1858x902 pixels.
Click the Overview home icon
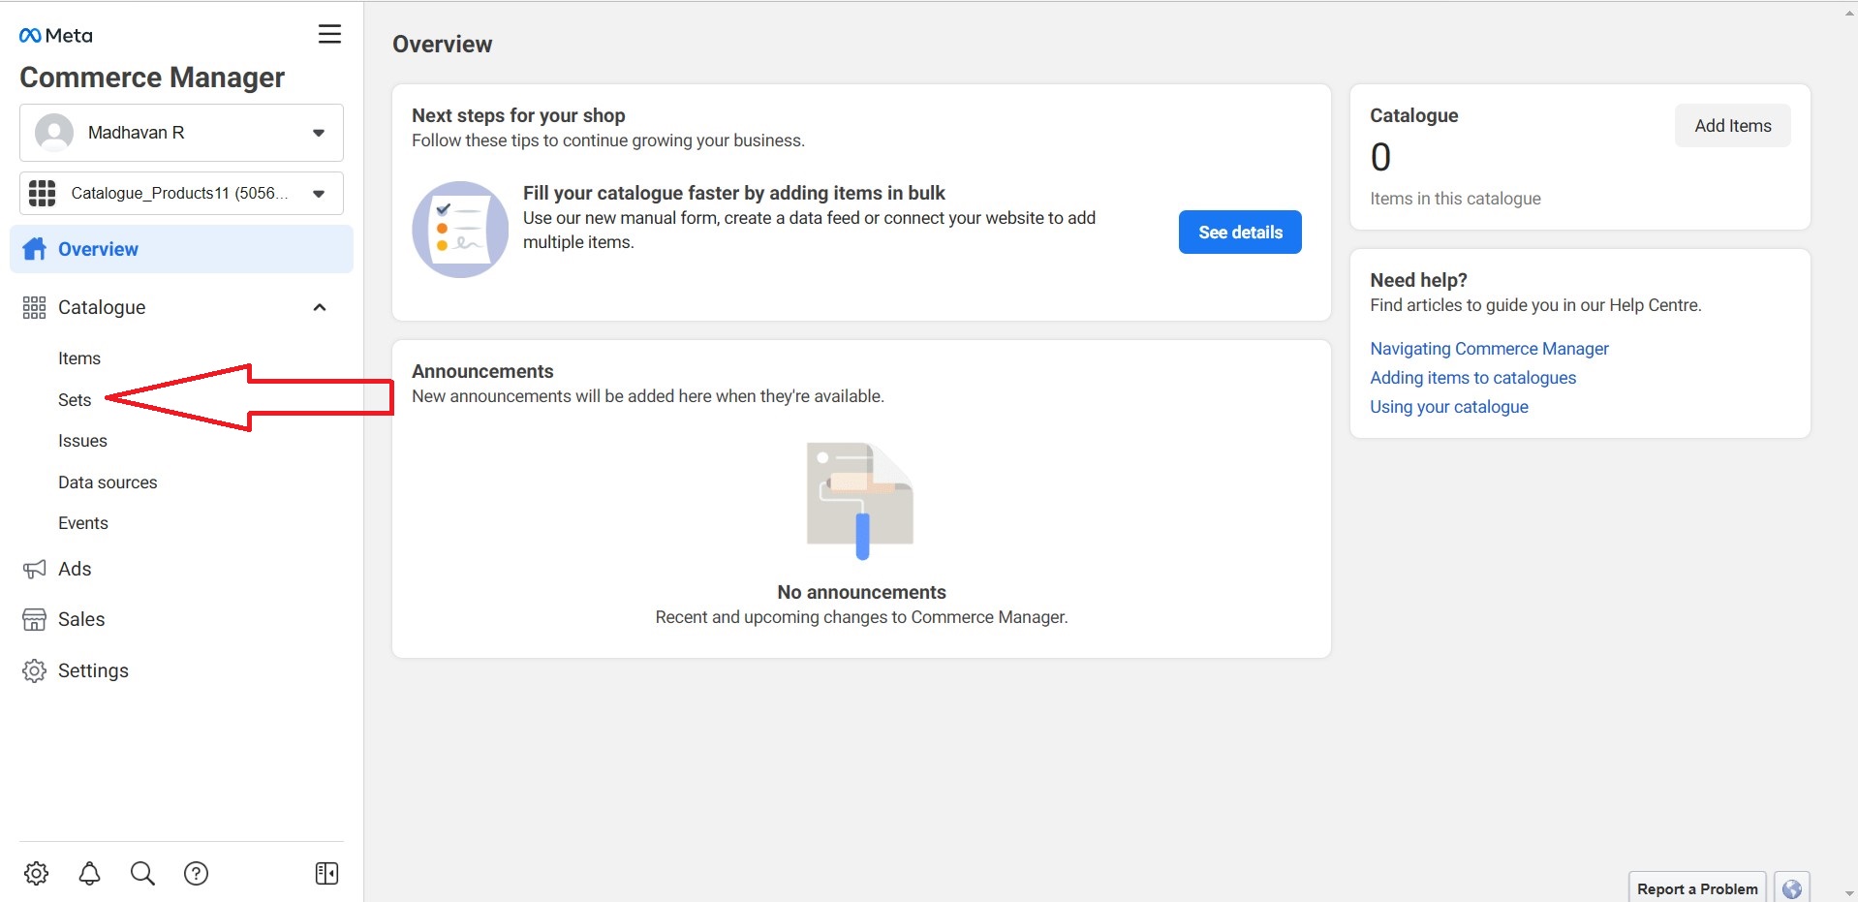35,249
